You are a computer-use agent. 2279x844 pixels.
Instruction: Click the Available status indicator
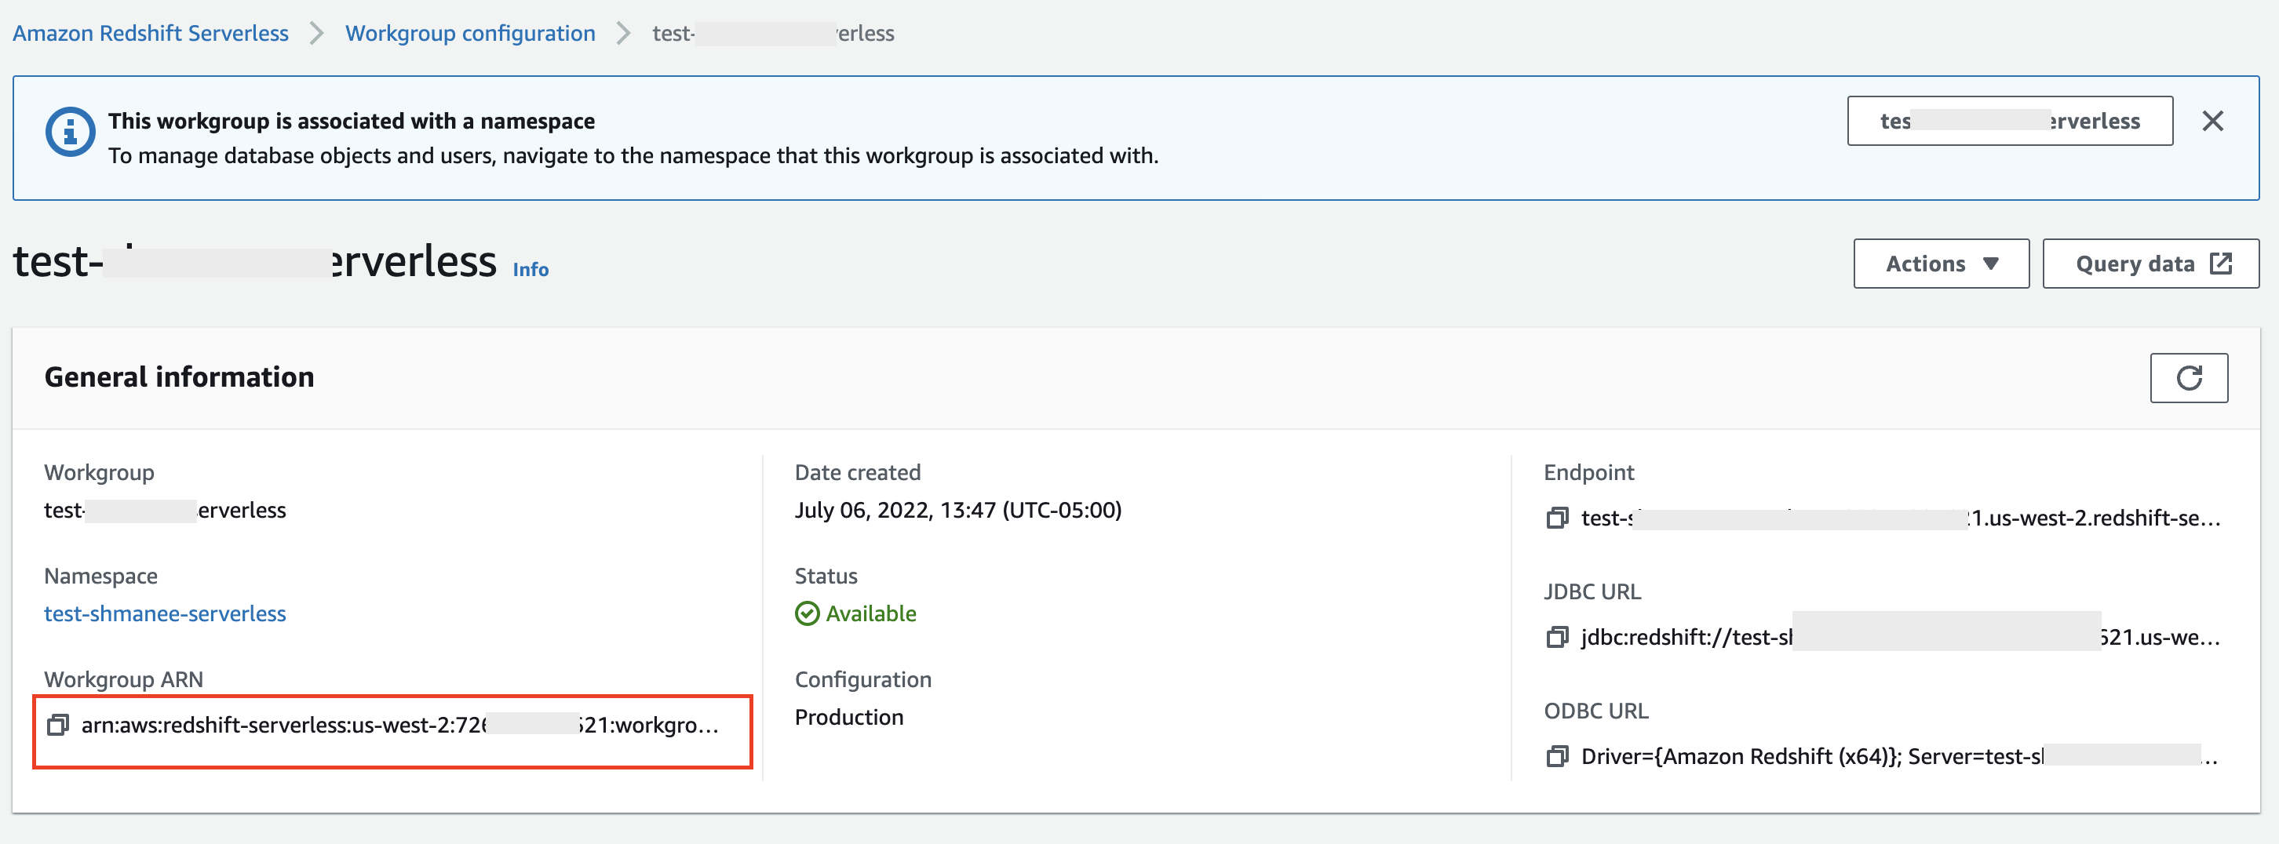855,614
